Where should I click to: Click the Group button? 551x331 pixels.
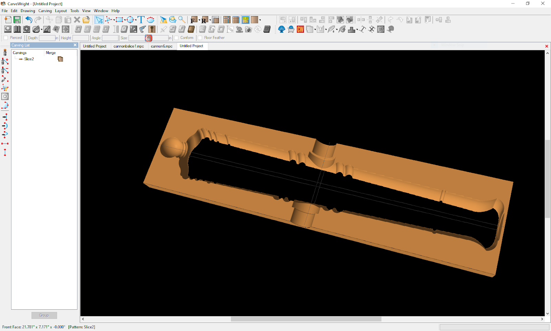[44, 315]
